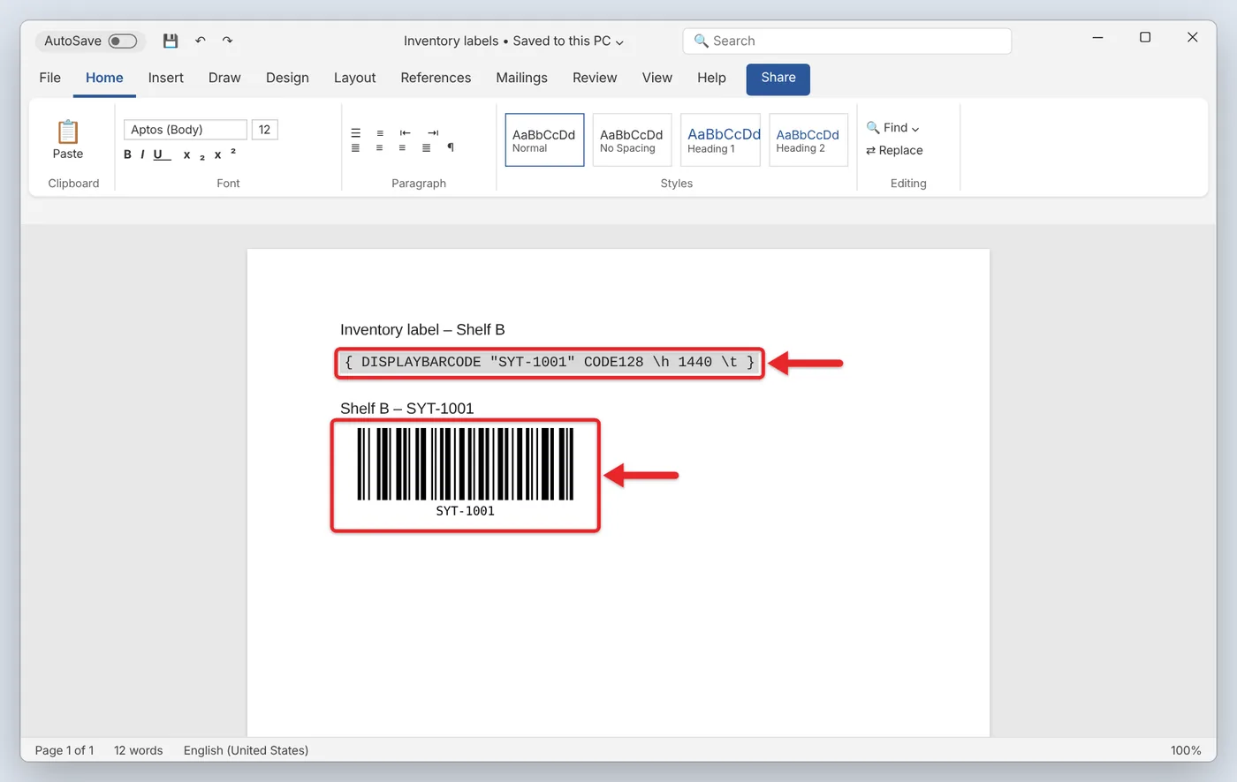Click the Share button
Viewport: 1237px width, 782px height.
(778, 79)
